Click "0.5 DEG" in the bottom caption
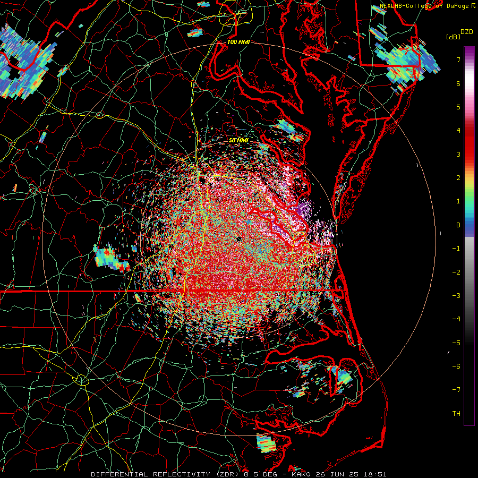Viewport: 478px width, 478px height. click(260, 474)
